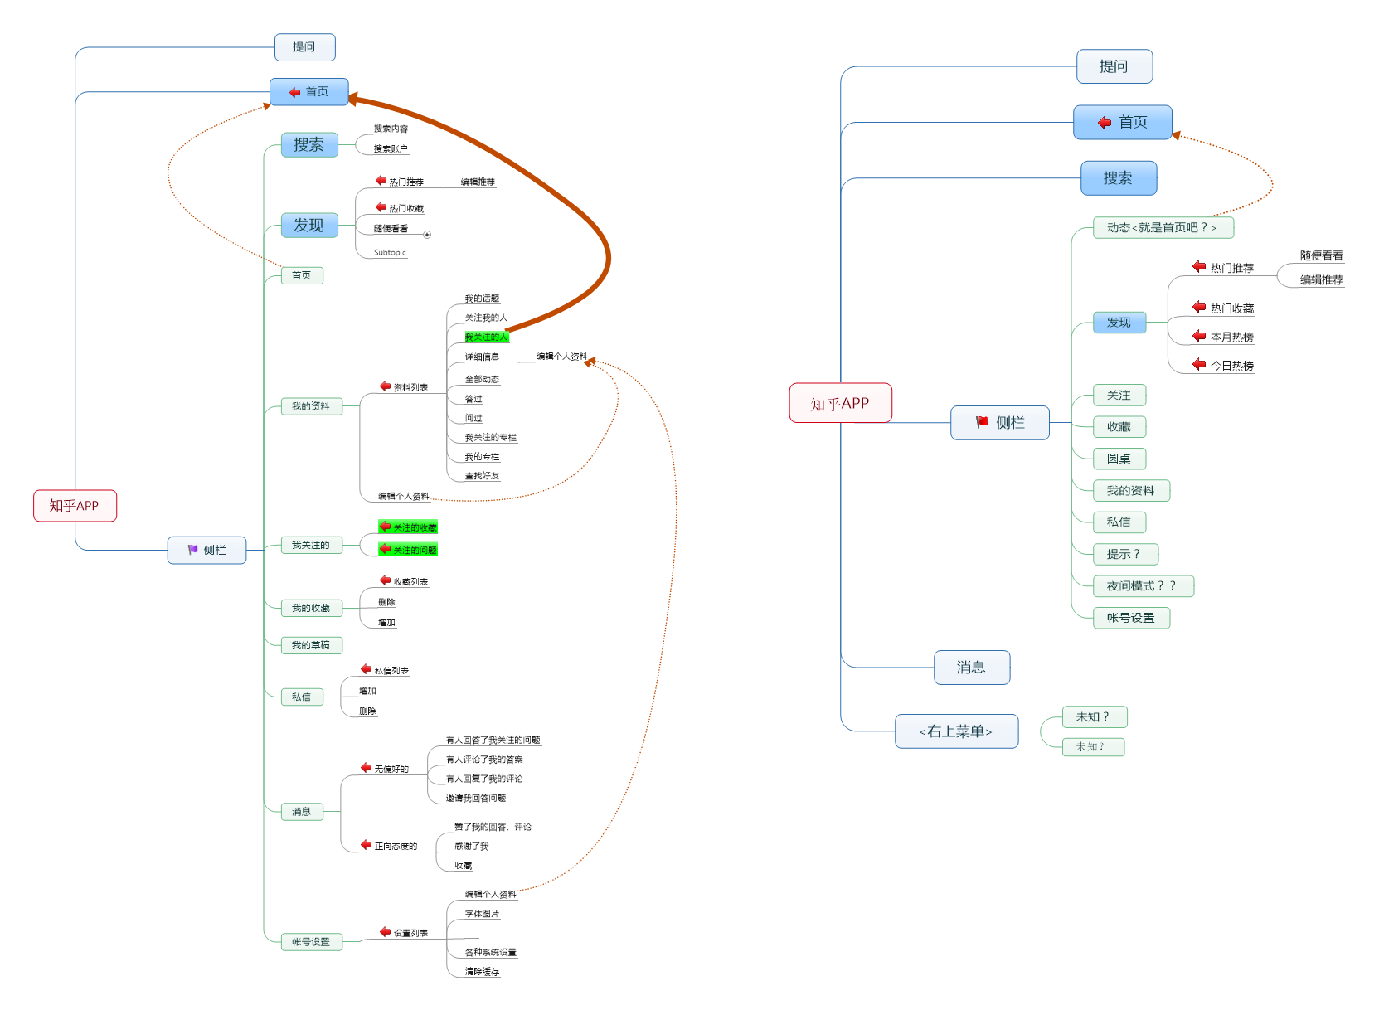Select 邀请我回答问题 subtopic

click(x=476, y=799)
